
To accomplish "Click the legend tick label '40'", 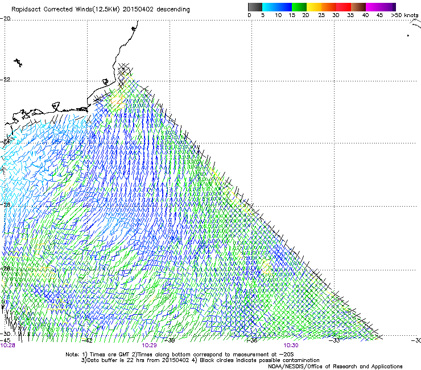I will [365, 15].
